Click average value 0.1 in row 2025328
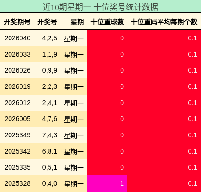Screen dimensions: 201x192 pos(192,183)
